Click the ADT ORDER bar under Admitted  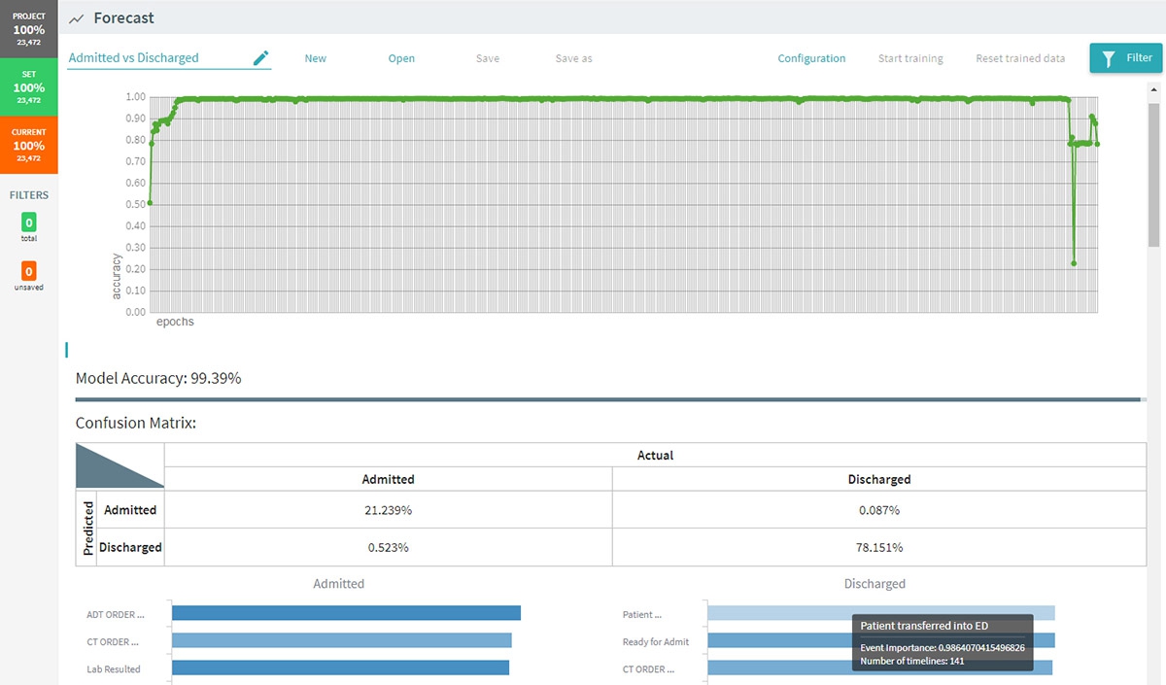tap(345, 613)
